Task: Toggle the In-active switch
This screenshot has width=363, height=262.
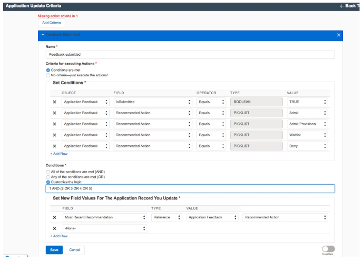Action: coord(328,249)
